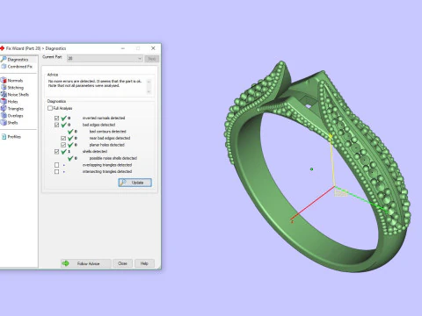Close the Fix Wizard window
The width and height of the screenshot is (422, 316).
click(x=153, y=48)
